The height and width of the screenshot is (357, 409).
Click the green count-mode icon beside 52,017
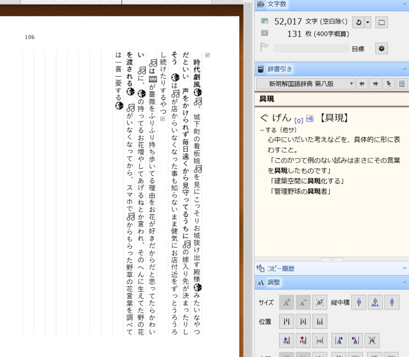point(264,21)
